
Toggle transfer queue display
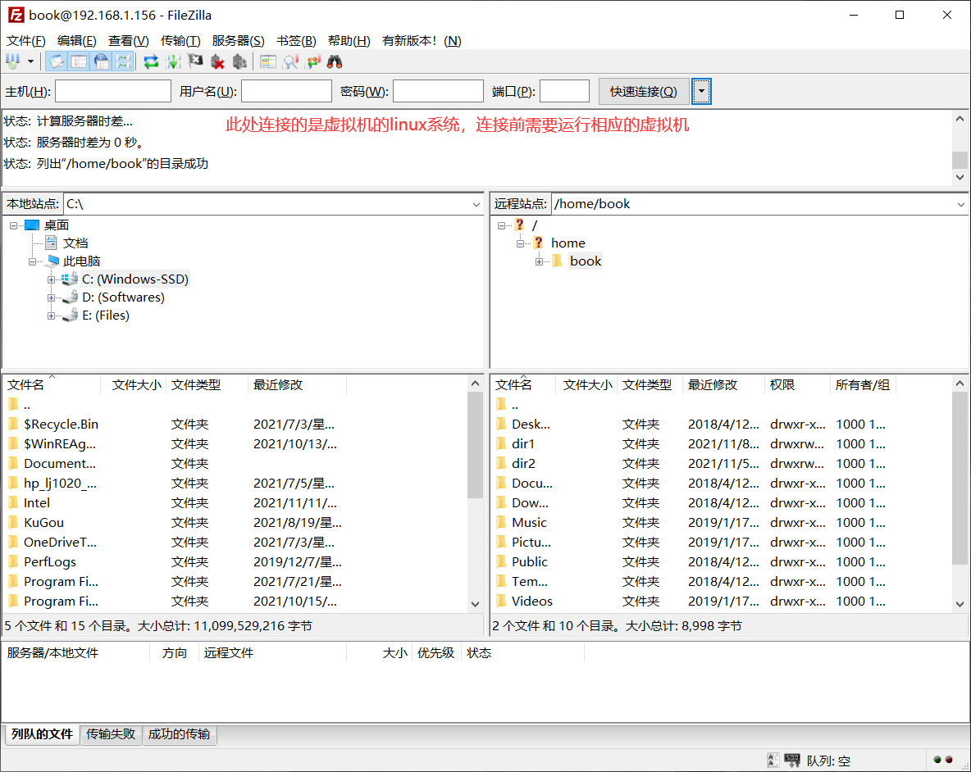pyautogui.click(x=123, y=61)
